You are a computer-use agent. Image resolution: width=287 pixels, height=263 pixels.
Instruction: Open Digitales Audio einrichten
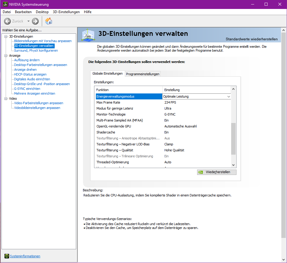coord(32,79)
